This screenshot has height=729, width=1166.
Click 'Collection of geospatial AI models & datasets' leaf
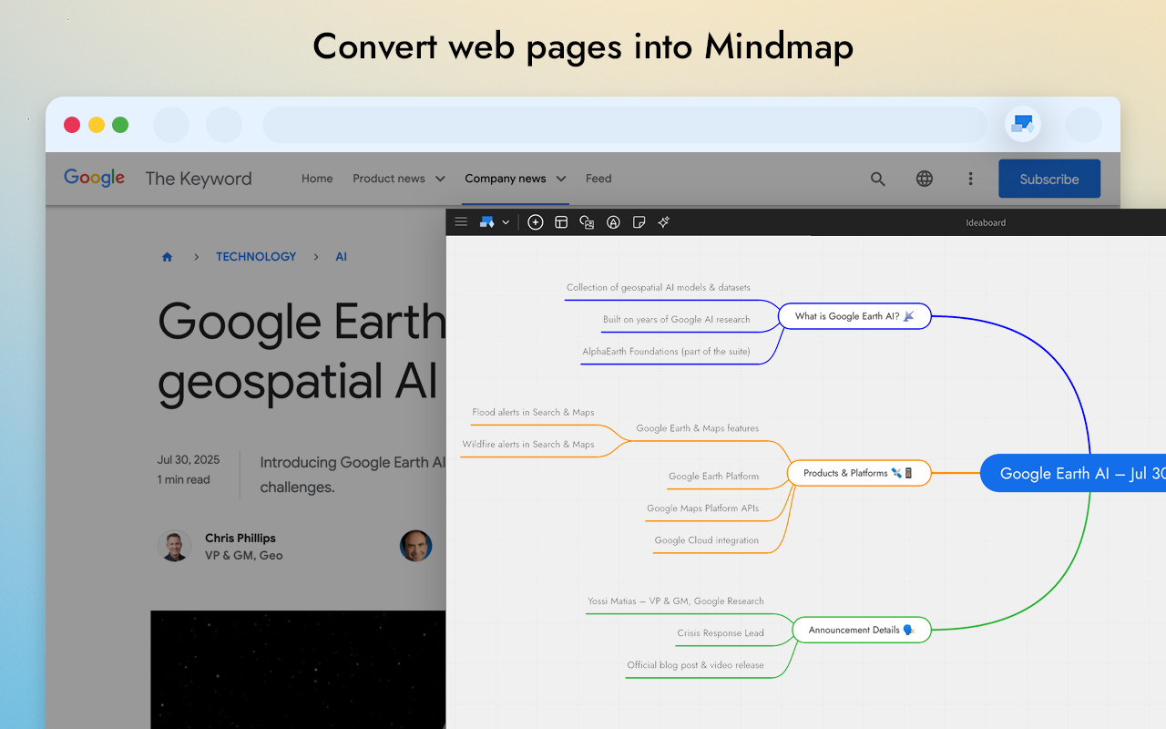coord(659,288)
